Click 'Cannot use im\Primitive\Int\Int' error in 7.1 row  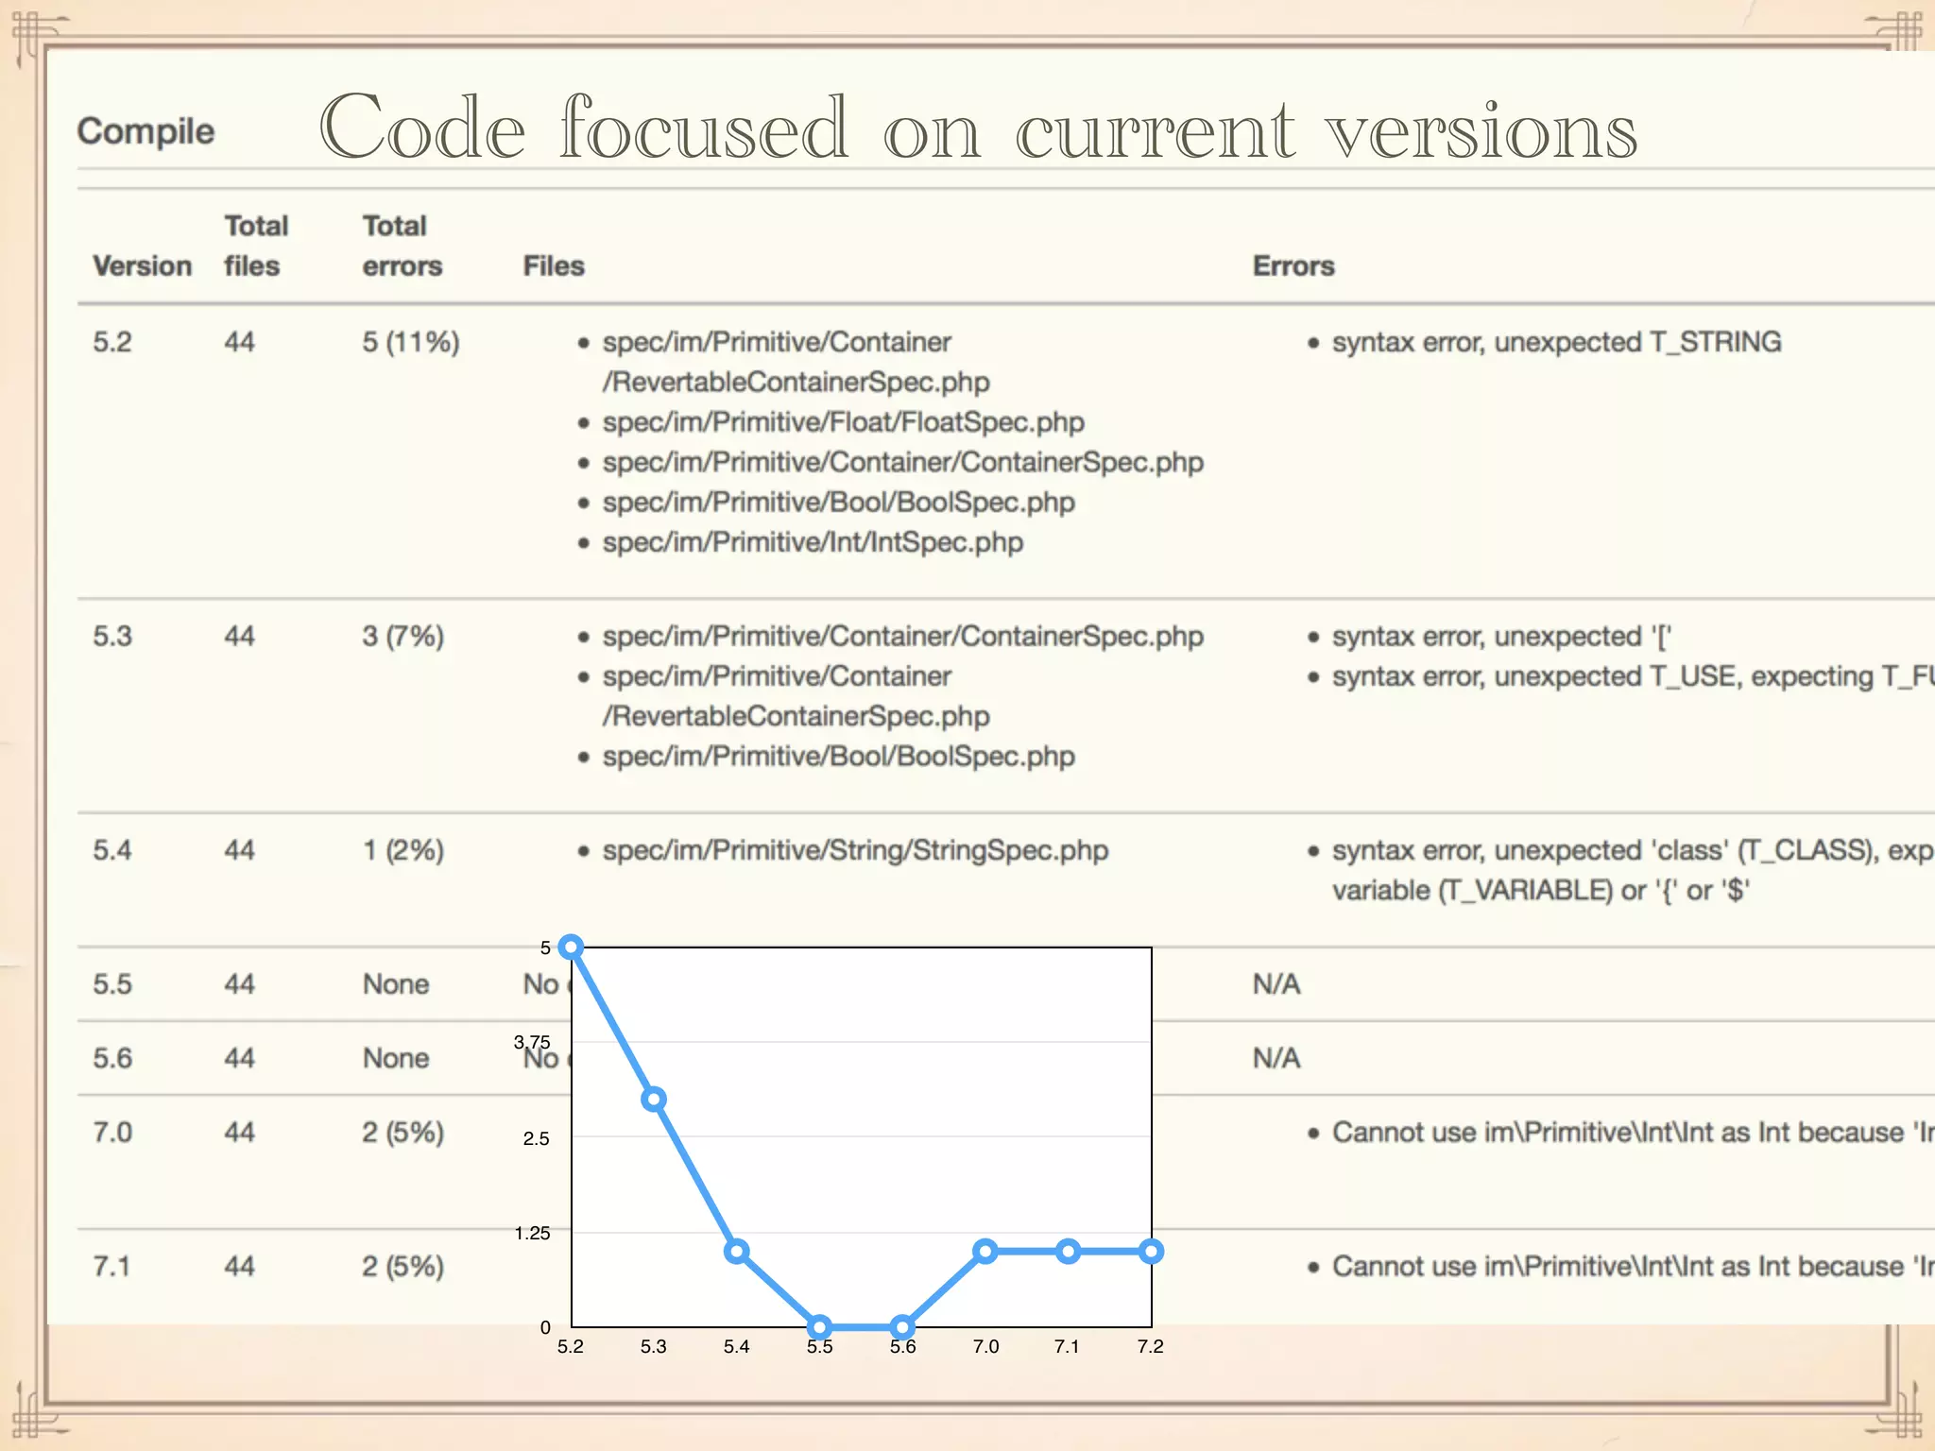(1633, 1267)
